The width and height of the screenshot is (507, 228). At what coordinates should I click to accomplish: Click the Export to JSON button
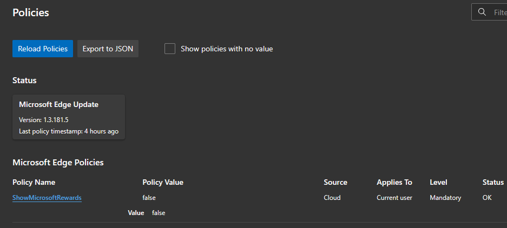[x=108, y=49]
